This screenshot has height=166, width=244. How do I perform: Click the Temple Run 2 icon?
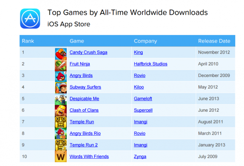[61, 145]
